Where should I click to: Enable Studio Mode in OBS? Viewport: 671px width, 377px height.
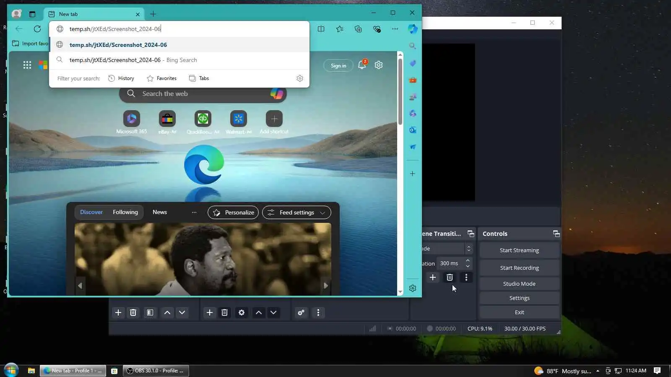coord(519,284)
